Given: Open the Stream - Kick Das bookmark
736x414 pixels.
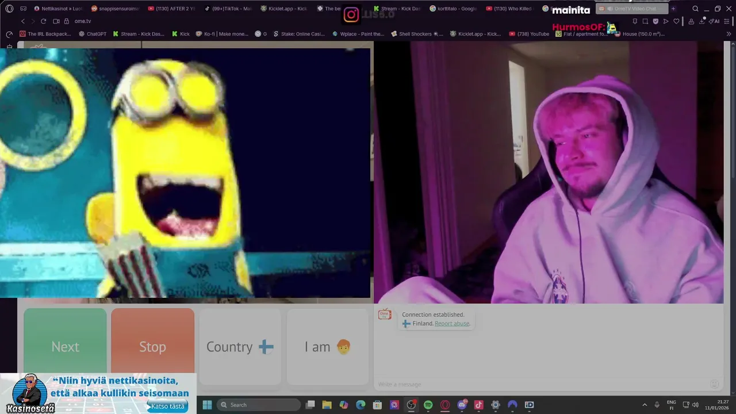Looking at the screenshot, I should [x=139, y=34].
